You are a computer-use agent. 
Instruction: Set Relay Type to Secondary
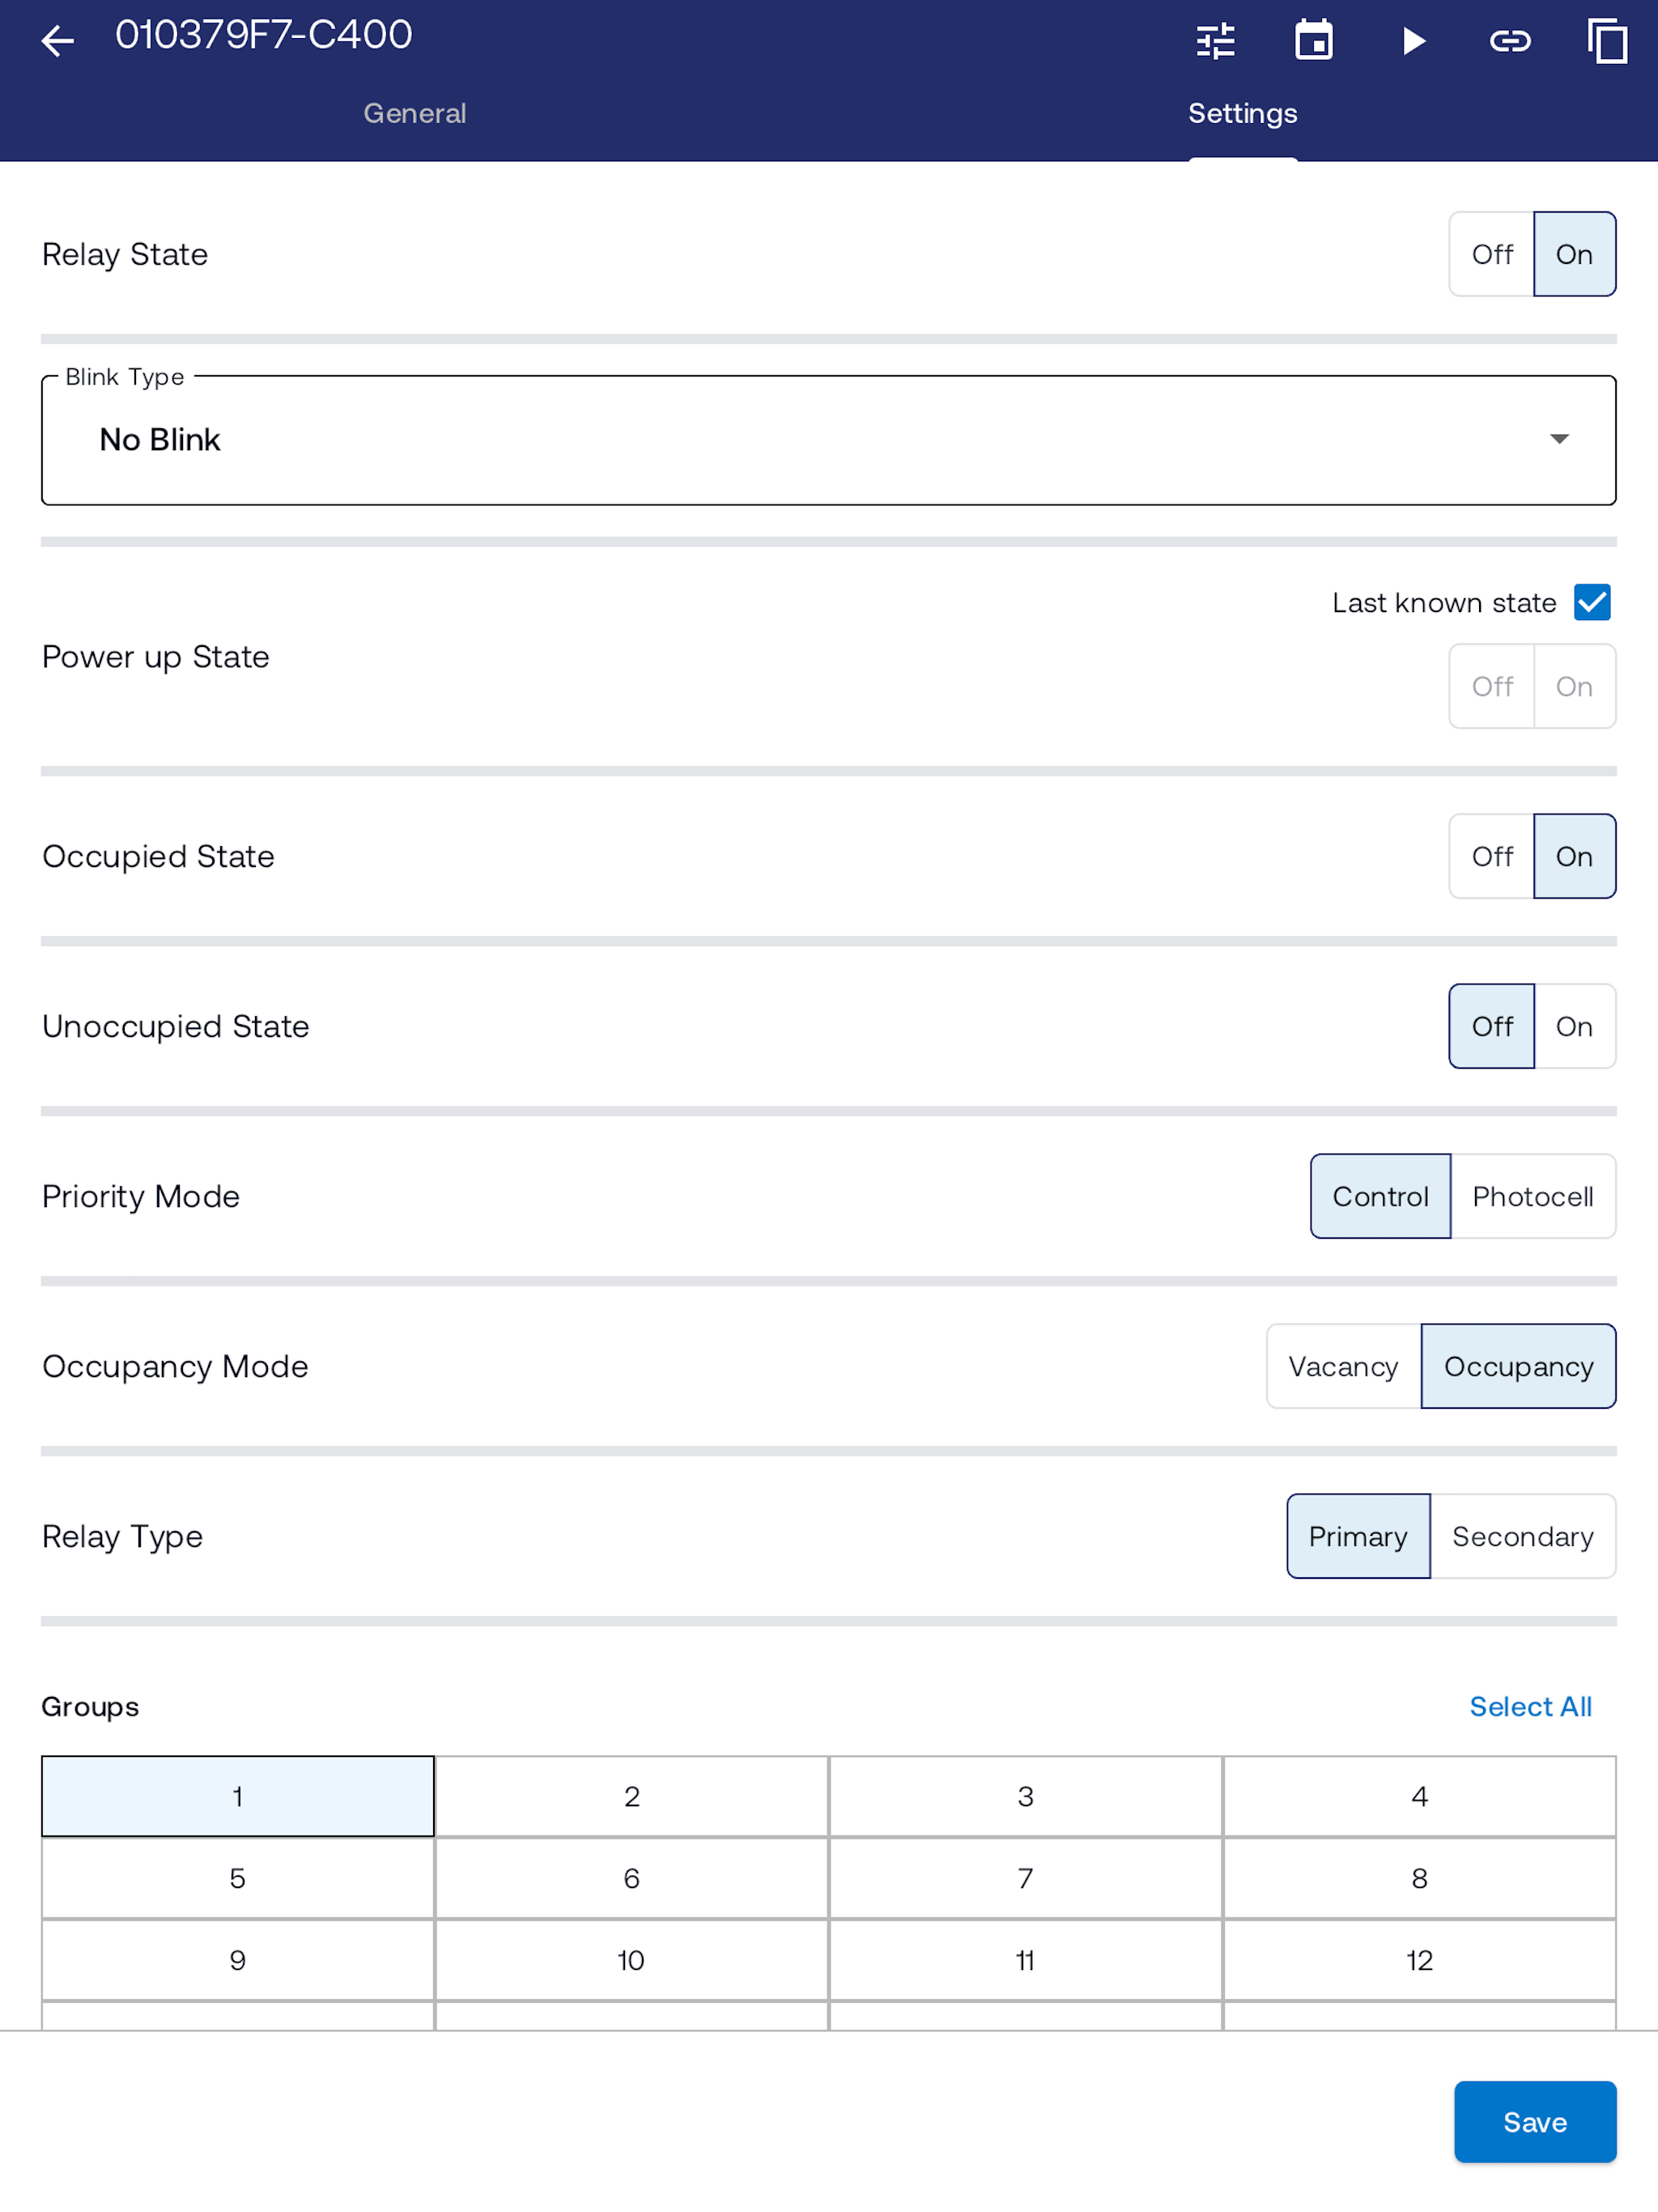pyautogui.click(x=1523, y=1536)
